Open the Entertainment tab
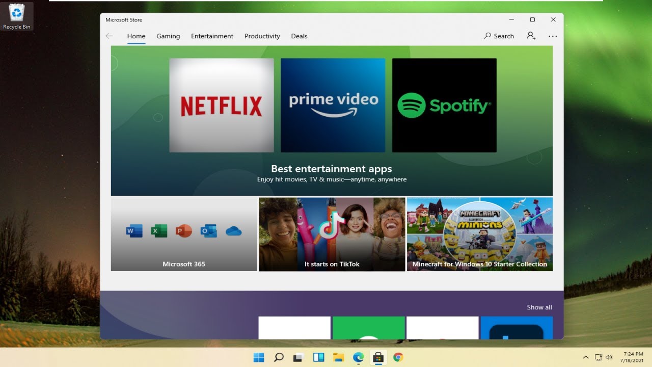 (212, 36)
